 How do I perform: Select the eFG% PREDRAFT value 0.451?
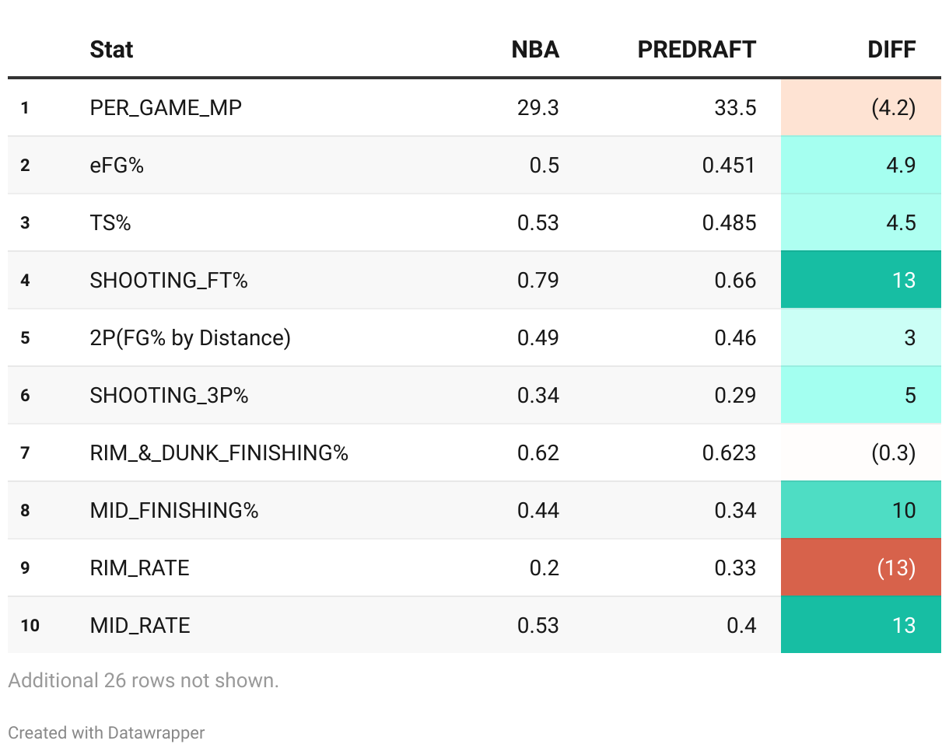[x=729, y=165]
